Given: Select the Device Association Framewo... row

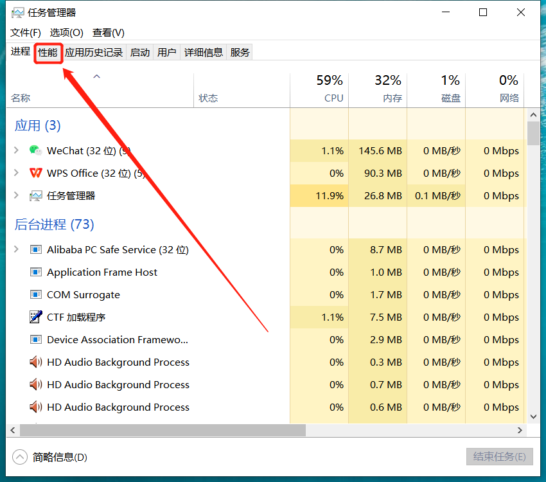Looking at the screenshot, I should point(267,339).
